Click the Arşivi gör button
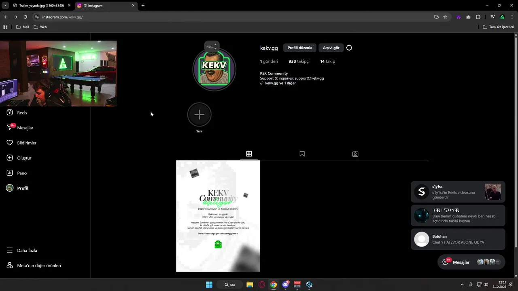This screenshot has height=291, width=518. [x=331, y=48]
